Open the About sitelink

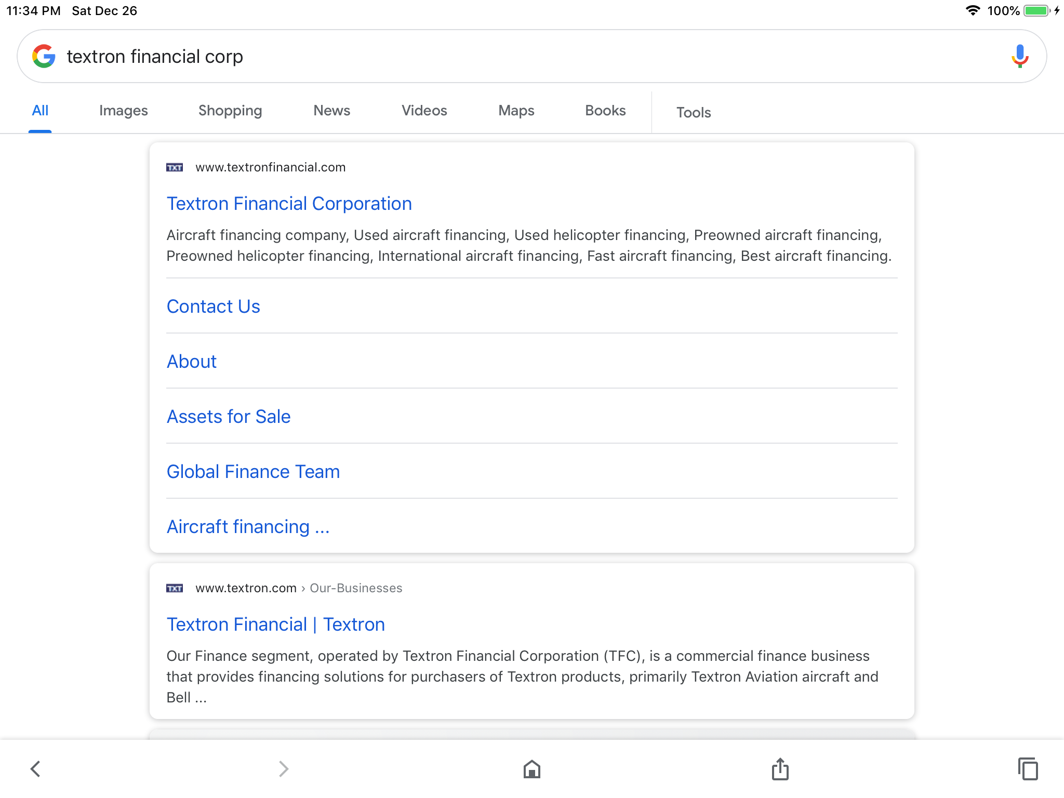click(192, 362)
